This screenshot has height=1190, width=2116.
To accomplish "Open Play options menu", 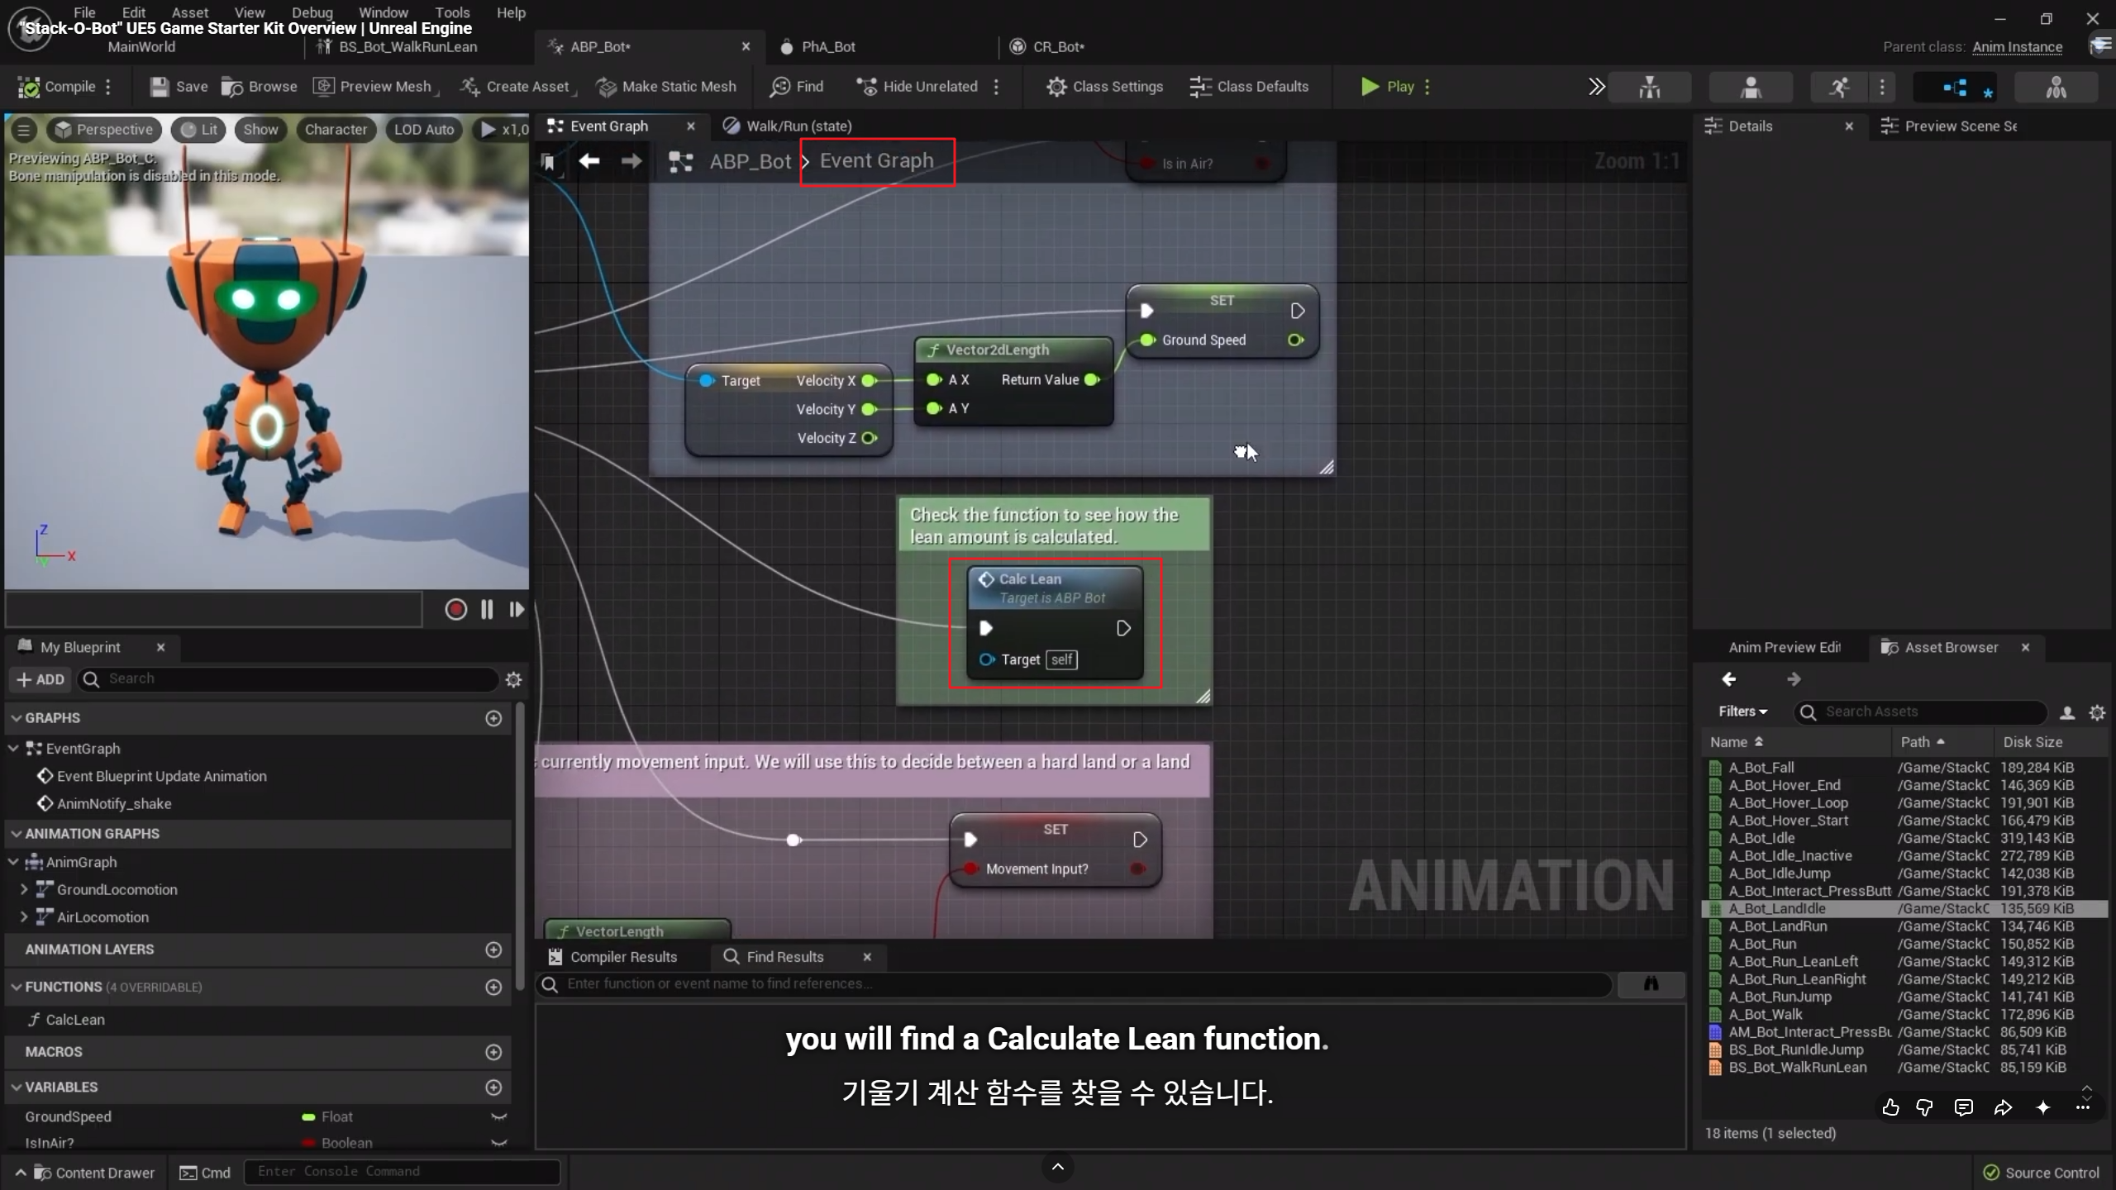I will tap(1427, 87).
